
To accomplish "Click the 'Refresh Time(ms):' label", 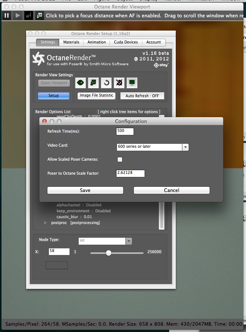I will point(63,131).
